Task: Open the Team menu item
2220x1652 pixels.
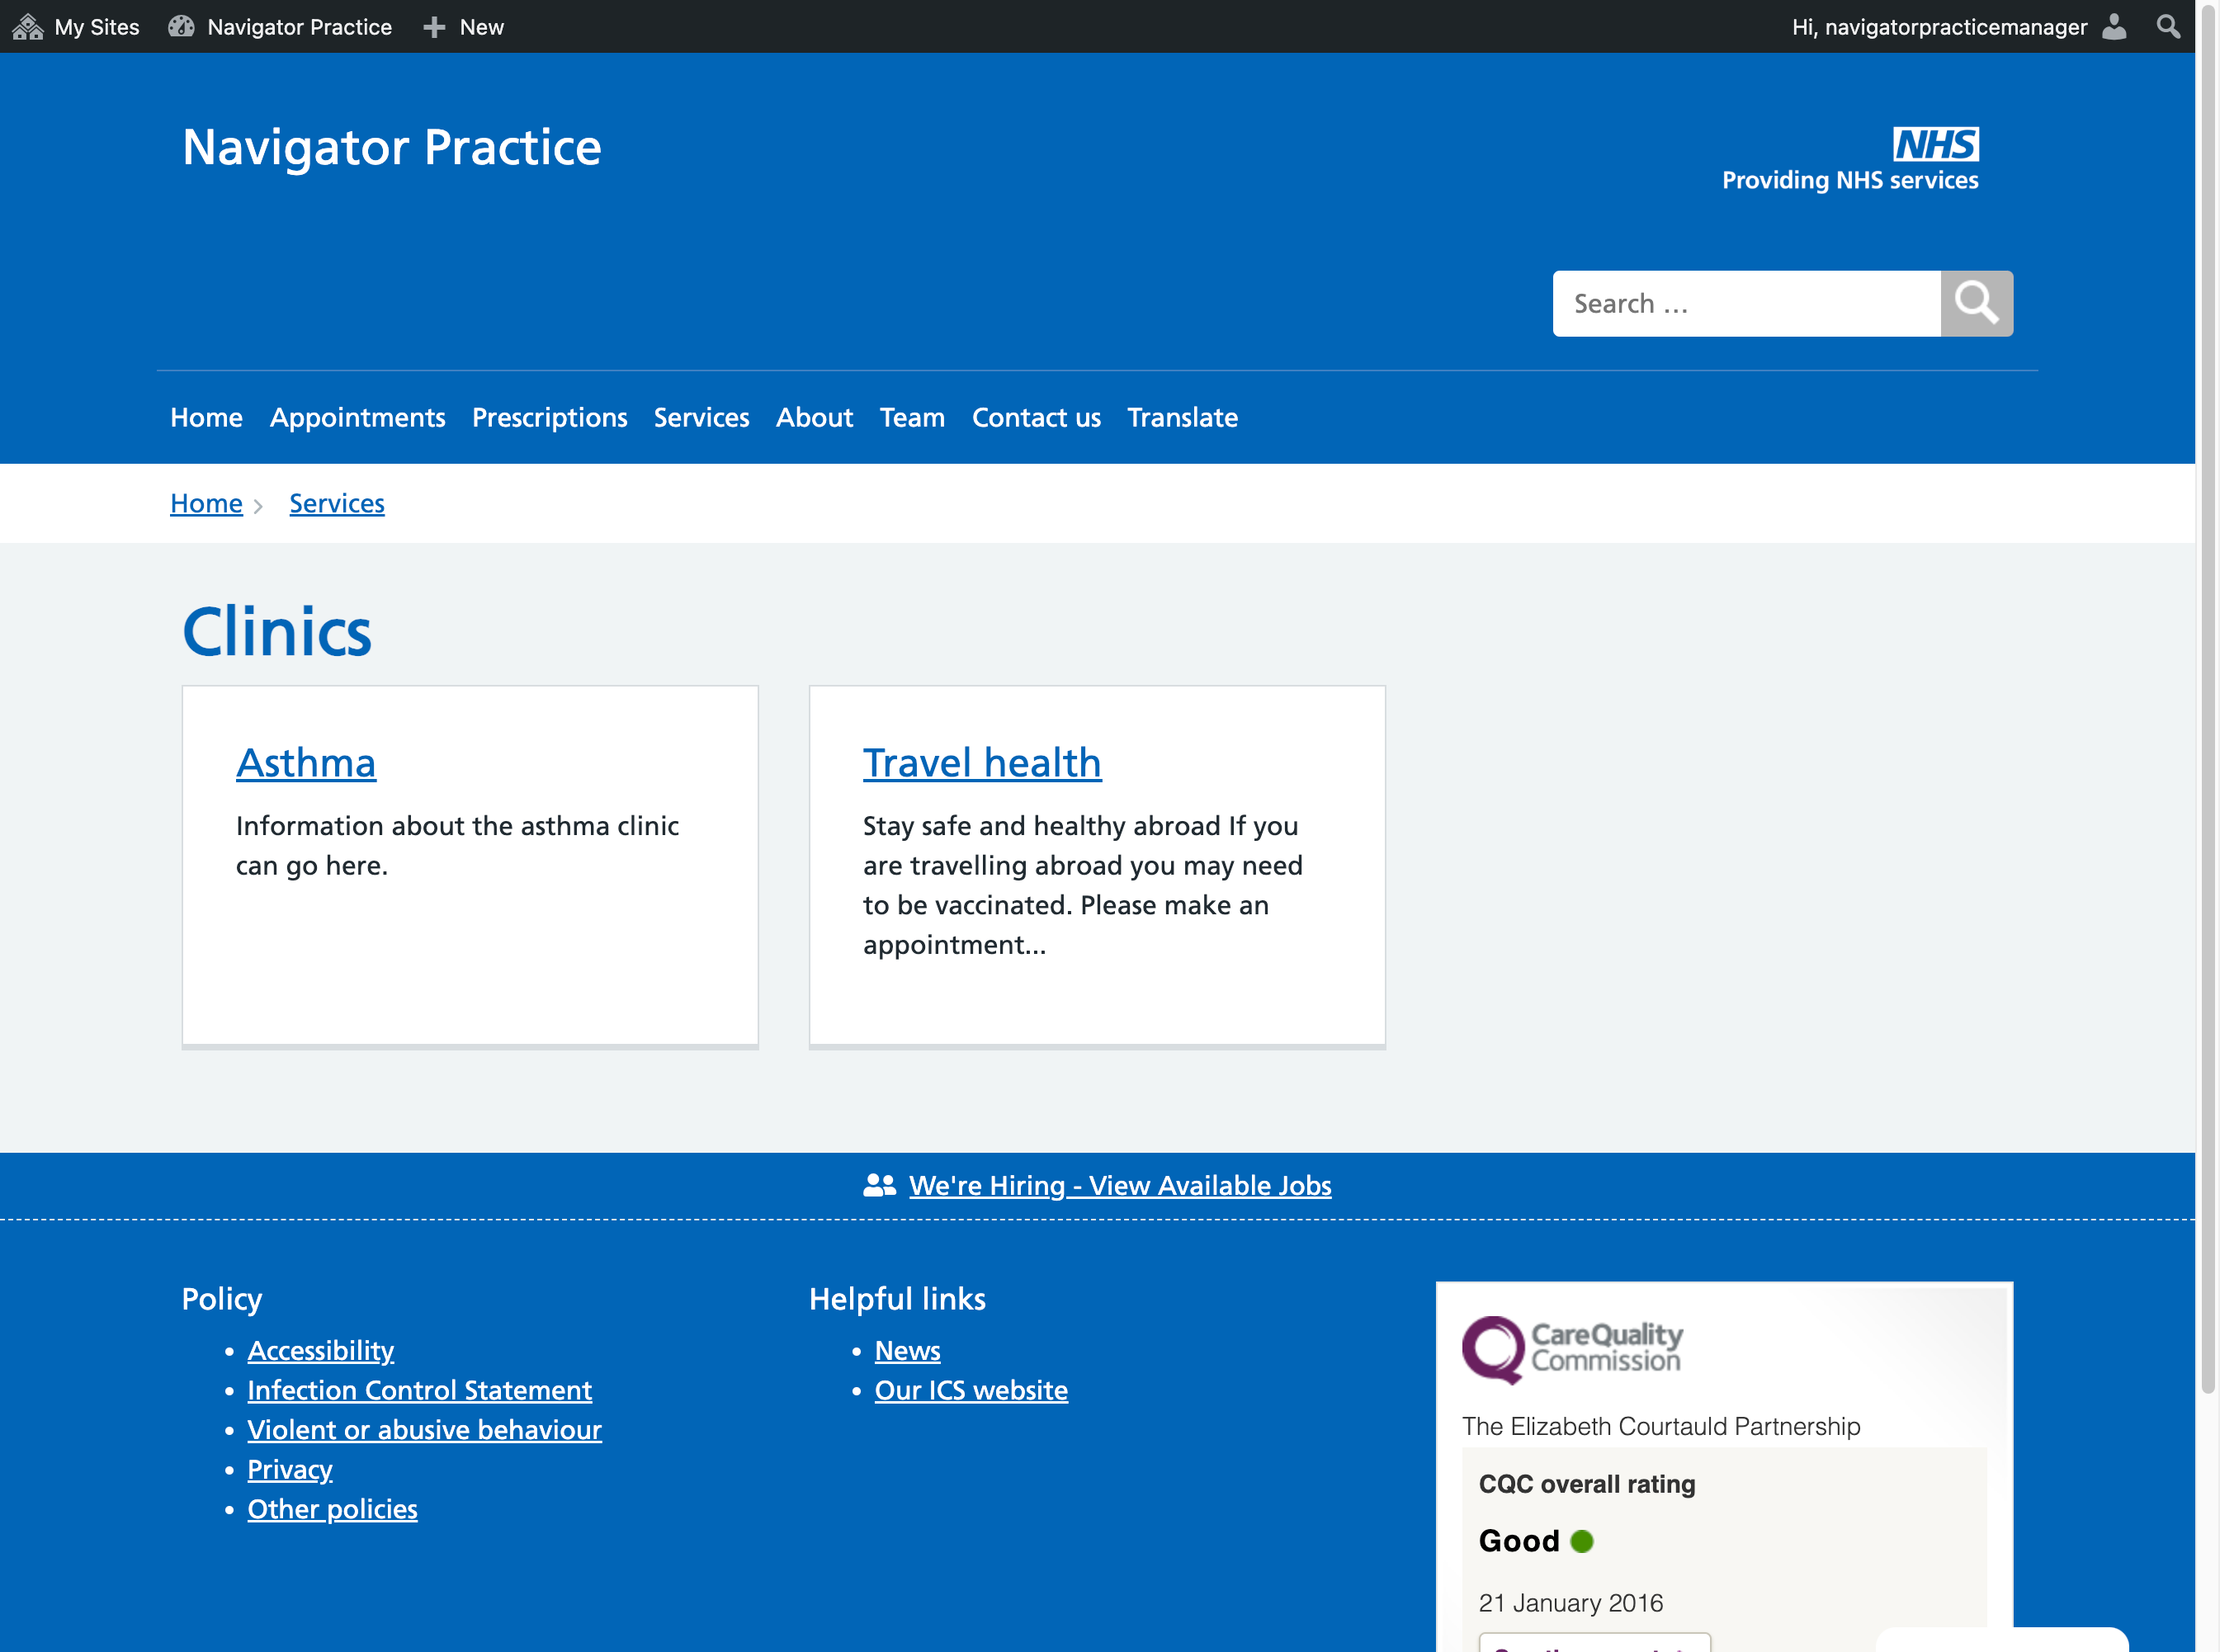Action: pyautogui.click(x=912, y=417)
